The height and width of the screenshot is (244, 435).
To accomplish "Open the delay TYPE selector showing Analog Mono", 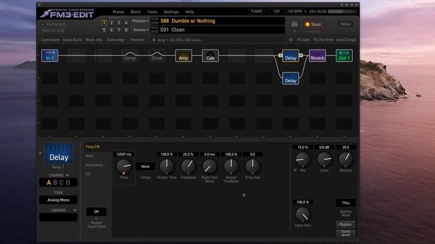I will [x=58, y=200].
